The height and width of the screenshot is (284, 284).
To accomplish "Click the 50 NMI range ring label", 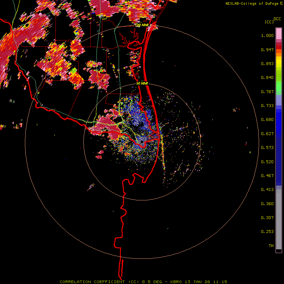I will click(x=142, y=83).
